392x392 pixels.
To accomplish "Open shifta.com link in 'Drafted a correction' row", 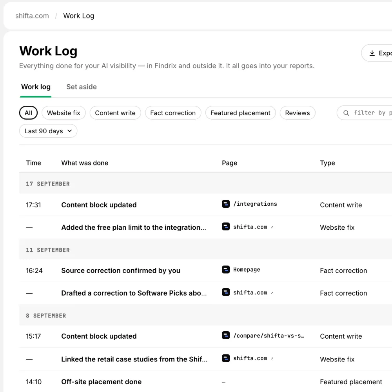I will coord(250,292).
